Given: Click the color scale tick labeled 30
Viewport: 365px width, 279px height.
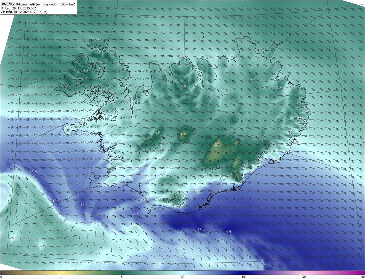Looking at the screenshot, I should 304,277.
